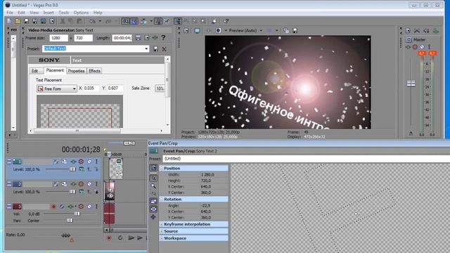Viewport: 450px width, 253px height.
Task: Click the Length timecode field
Action: [x=122, y=38]
